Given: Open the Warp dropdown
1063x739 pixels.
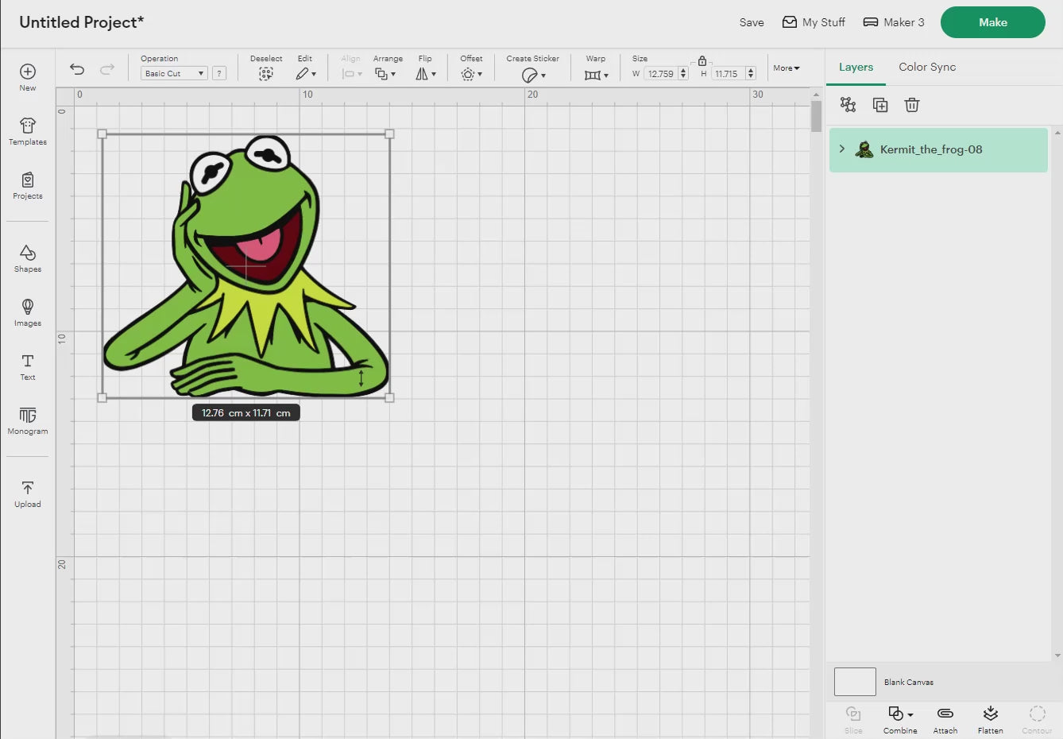Looking at the screenshot, I should pyautogui.click(x=596, y=75).
